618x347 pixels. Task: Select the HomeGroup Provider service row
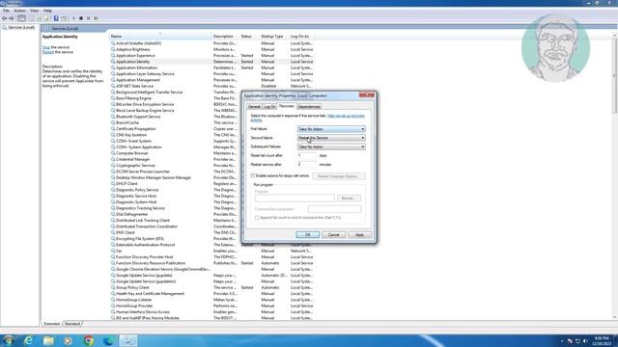pyautogui.click(x=212, y=306)
